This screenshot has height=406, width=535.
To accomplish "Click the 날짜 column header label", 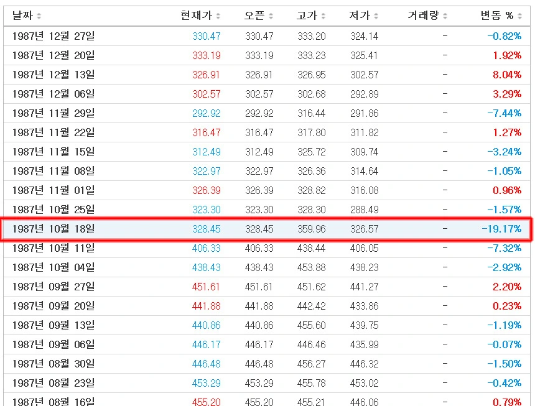I will (22, 16).
